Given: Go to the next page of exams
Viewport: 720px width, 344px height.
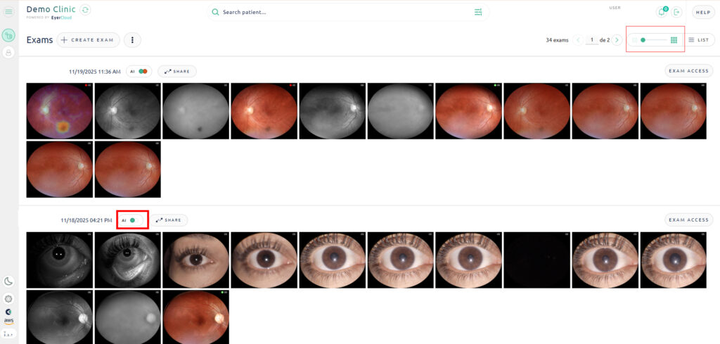Looking at the screenshot, I should [x=617, y=40].
